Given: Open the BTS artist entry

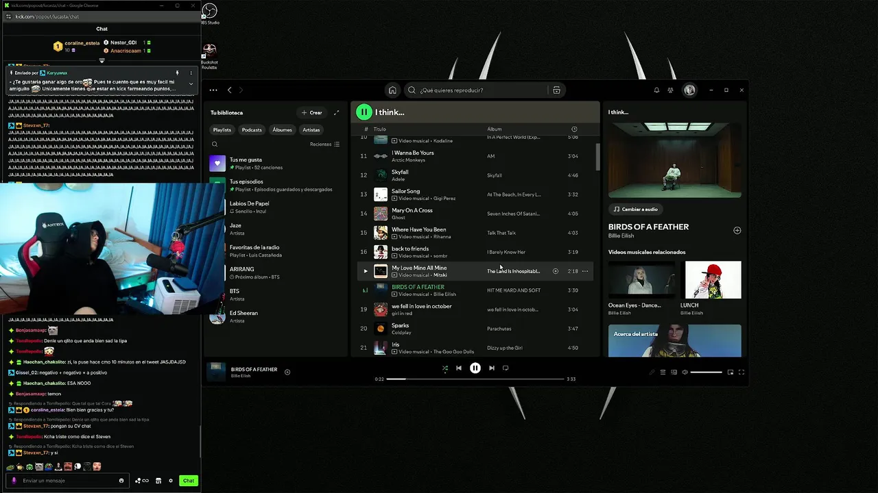Looking at the screenshot, I should pyautogui.click(x=276, y=294).
